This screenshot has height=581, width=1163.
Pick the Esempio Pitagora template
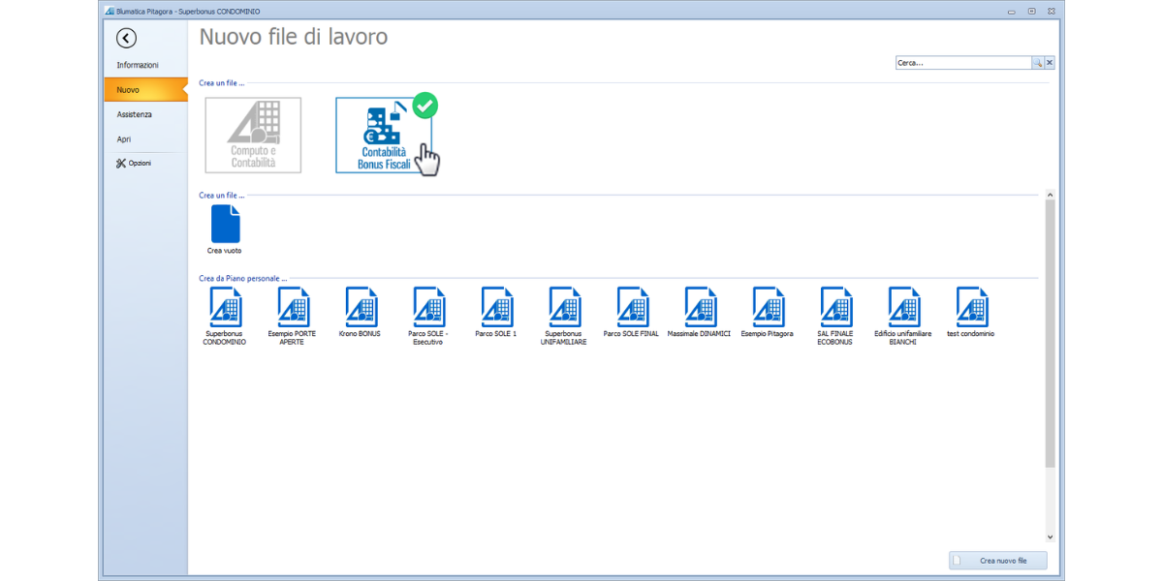pyautogui.click(x=767, y=313)
